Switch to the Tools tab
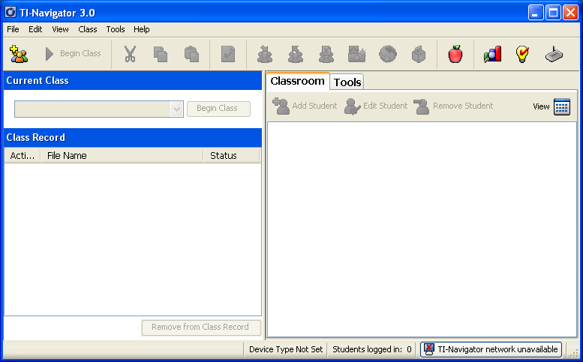This screenshot has height=362, width=583. coord(347,82)
